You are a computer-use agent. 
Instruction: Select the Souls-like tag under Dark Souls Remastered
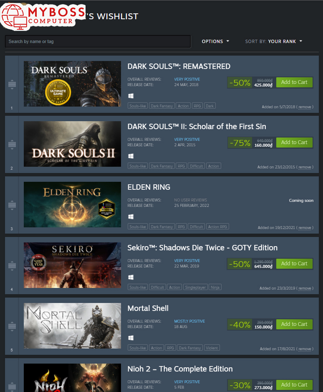138,106
